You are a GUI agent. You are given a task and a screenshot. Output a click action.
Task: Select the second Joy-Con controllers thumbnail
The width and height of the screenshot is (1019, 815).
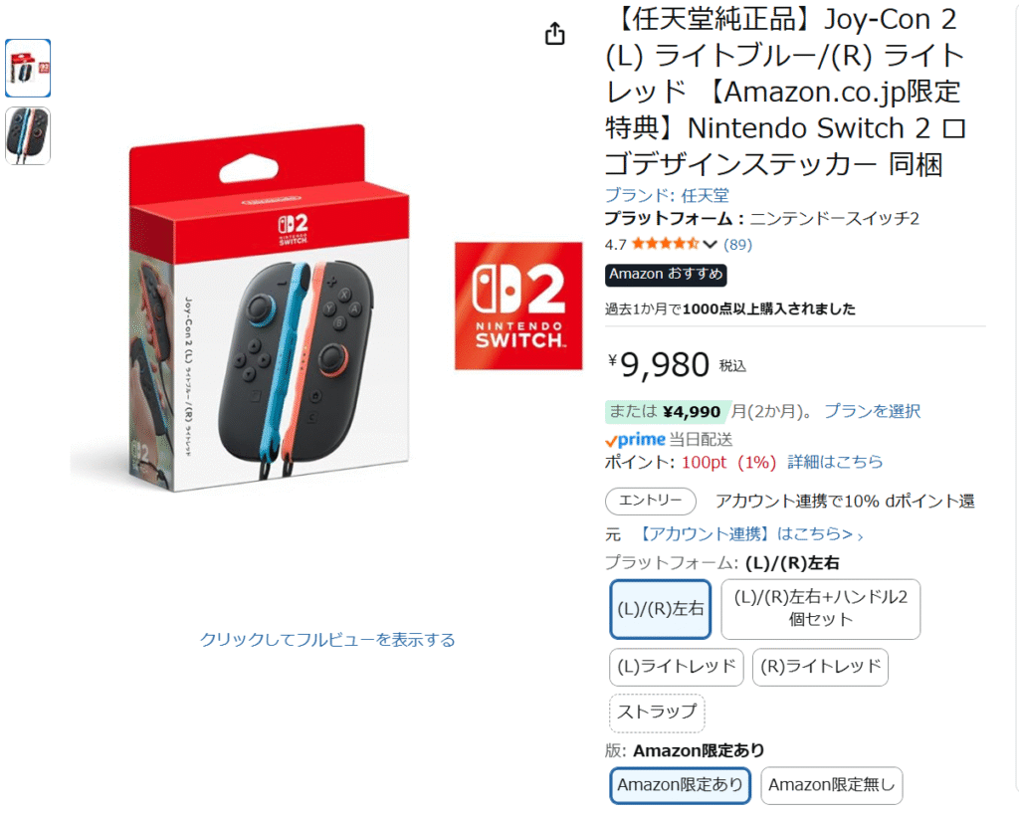click(x=28, y=136)
